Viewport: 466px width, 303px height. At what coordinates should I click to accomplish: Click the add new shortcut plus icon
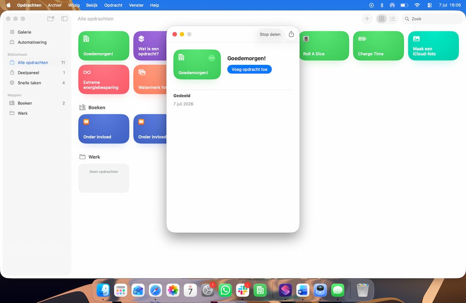367,19
